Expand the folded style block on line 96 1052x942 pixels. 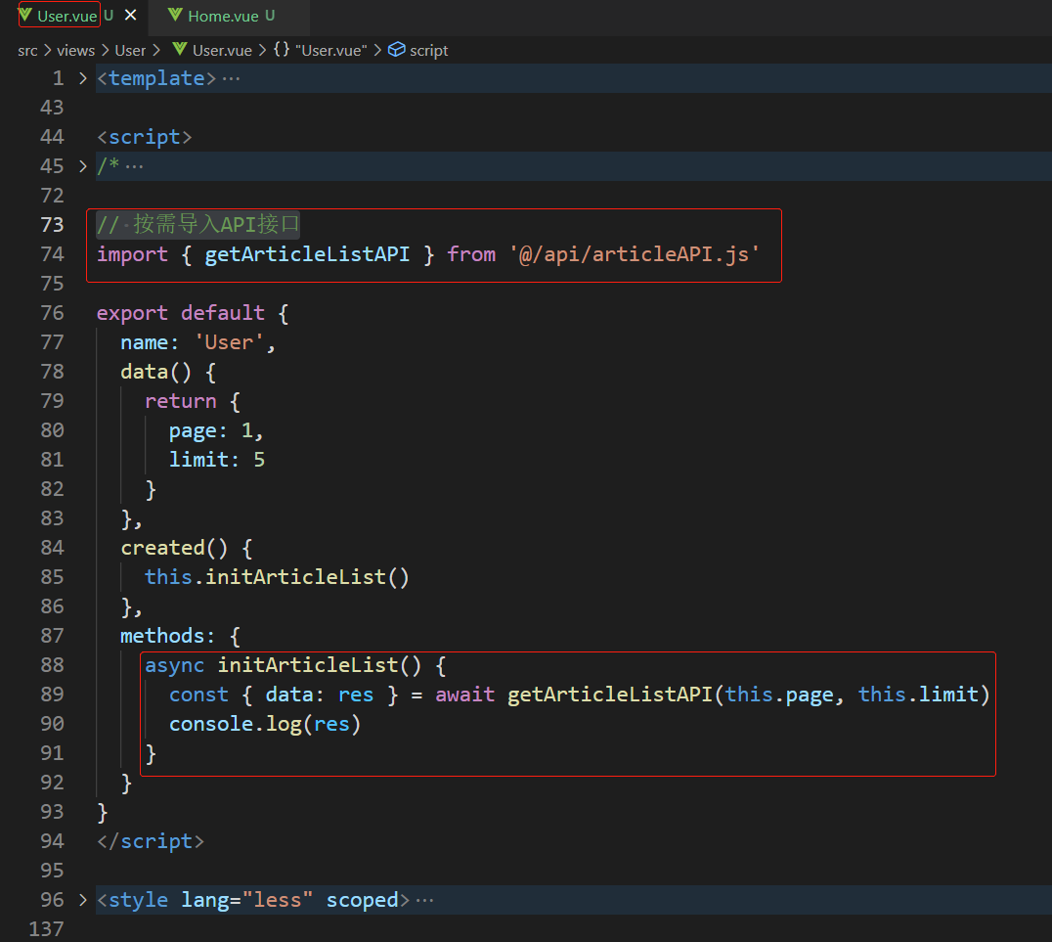coord(83,900)
